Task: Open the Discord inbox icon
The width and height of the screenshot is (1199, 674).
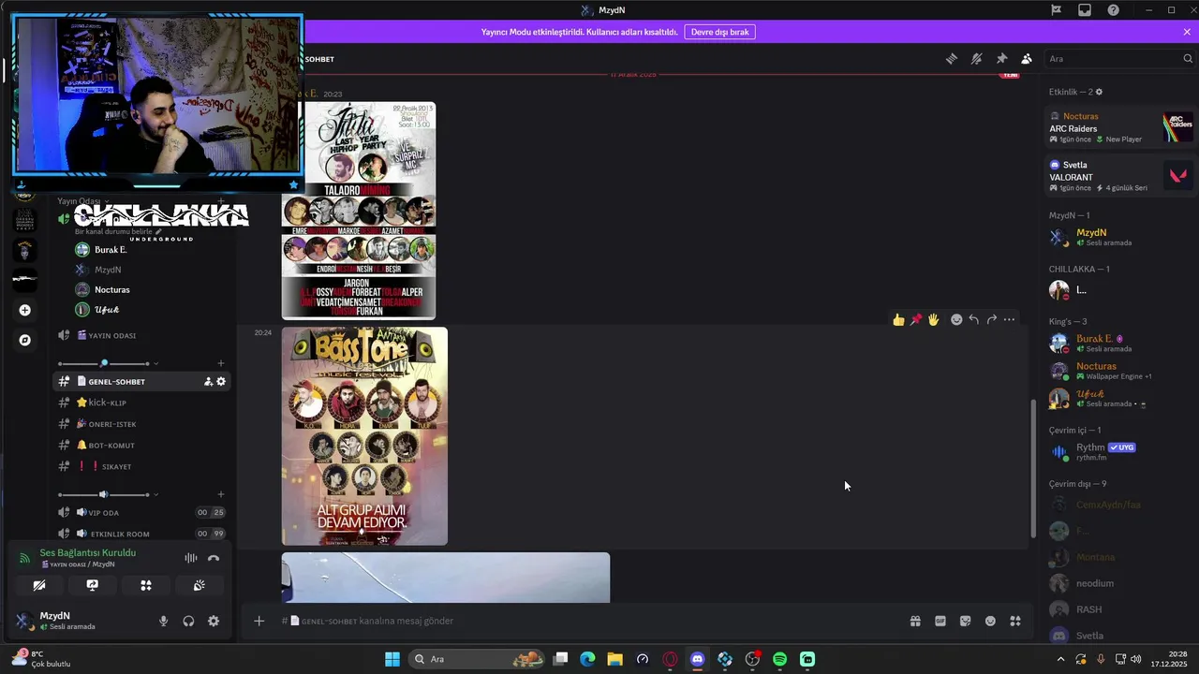Action: pyautogui.click(x=1085, y=10)
